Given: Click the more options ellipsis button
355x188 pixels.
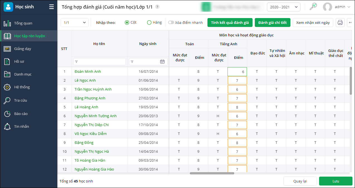Looking at the screenshot, I should (350, 22).
